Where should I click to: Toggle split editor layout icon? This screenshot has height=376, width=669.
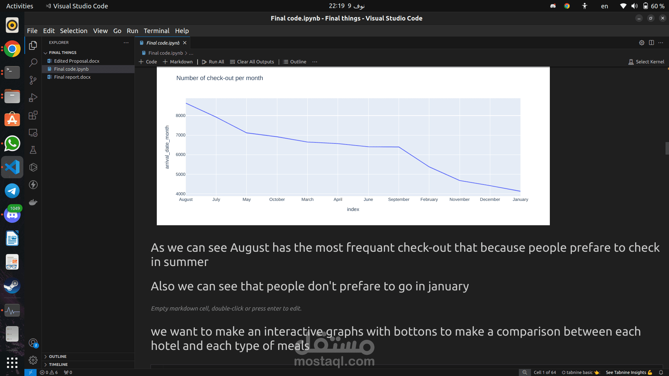651,42
